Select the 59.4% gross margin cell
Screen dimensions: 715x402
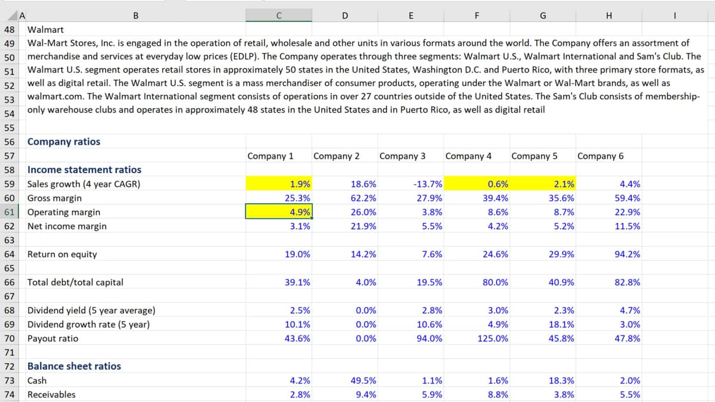608,198
